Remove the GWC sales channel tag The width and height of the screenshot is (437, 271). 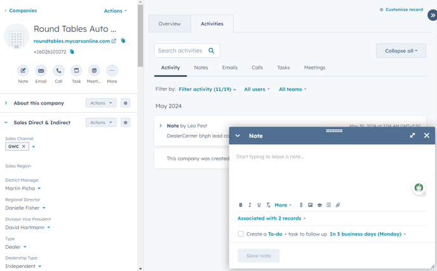(x=24, y=146)
